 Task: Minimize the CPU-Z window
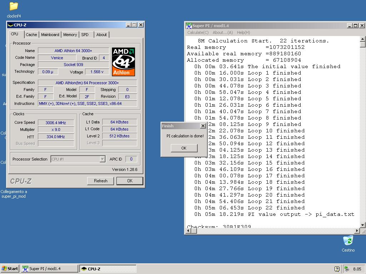(128, 25)
